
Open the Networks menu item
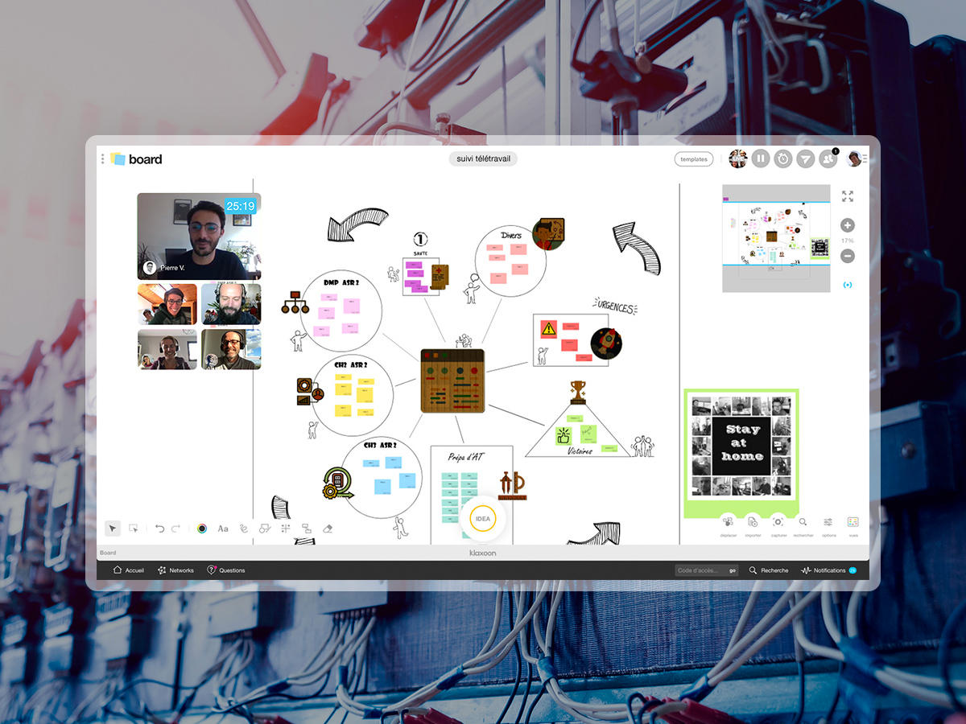[x=175, y=570]
